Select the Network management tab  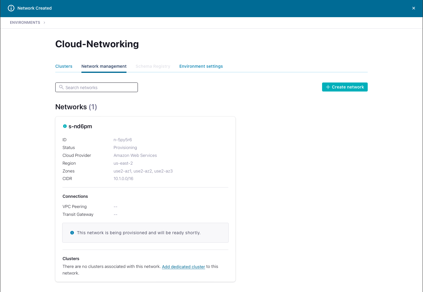point(104,66)
